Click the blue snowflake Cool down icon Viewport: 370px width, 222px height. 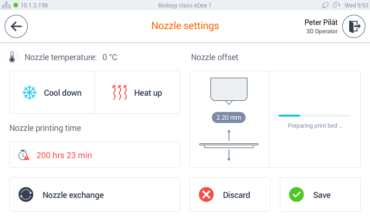[x=30, y=92]
